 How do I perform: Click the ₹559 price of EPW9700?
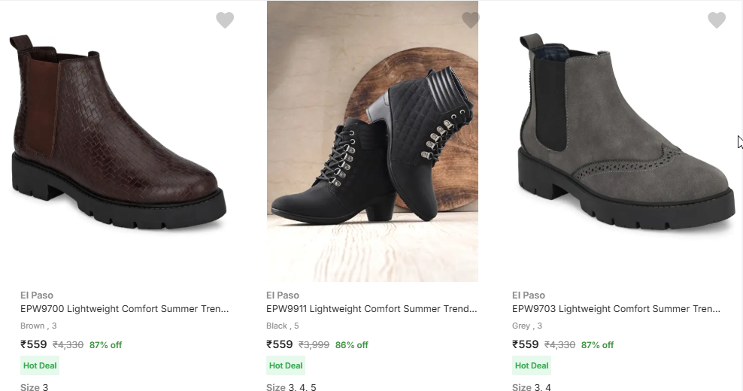click(34, 345)
